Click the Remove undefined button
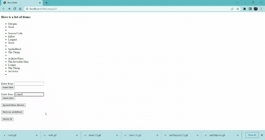Screen dimensions: 265x140 12,112
